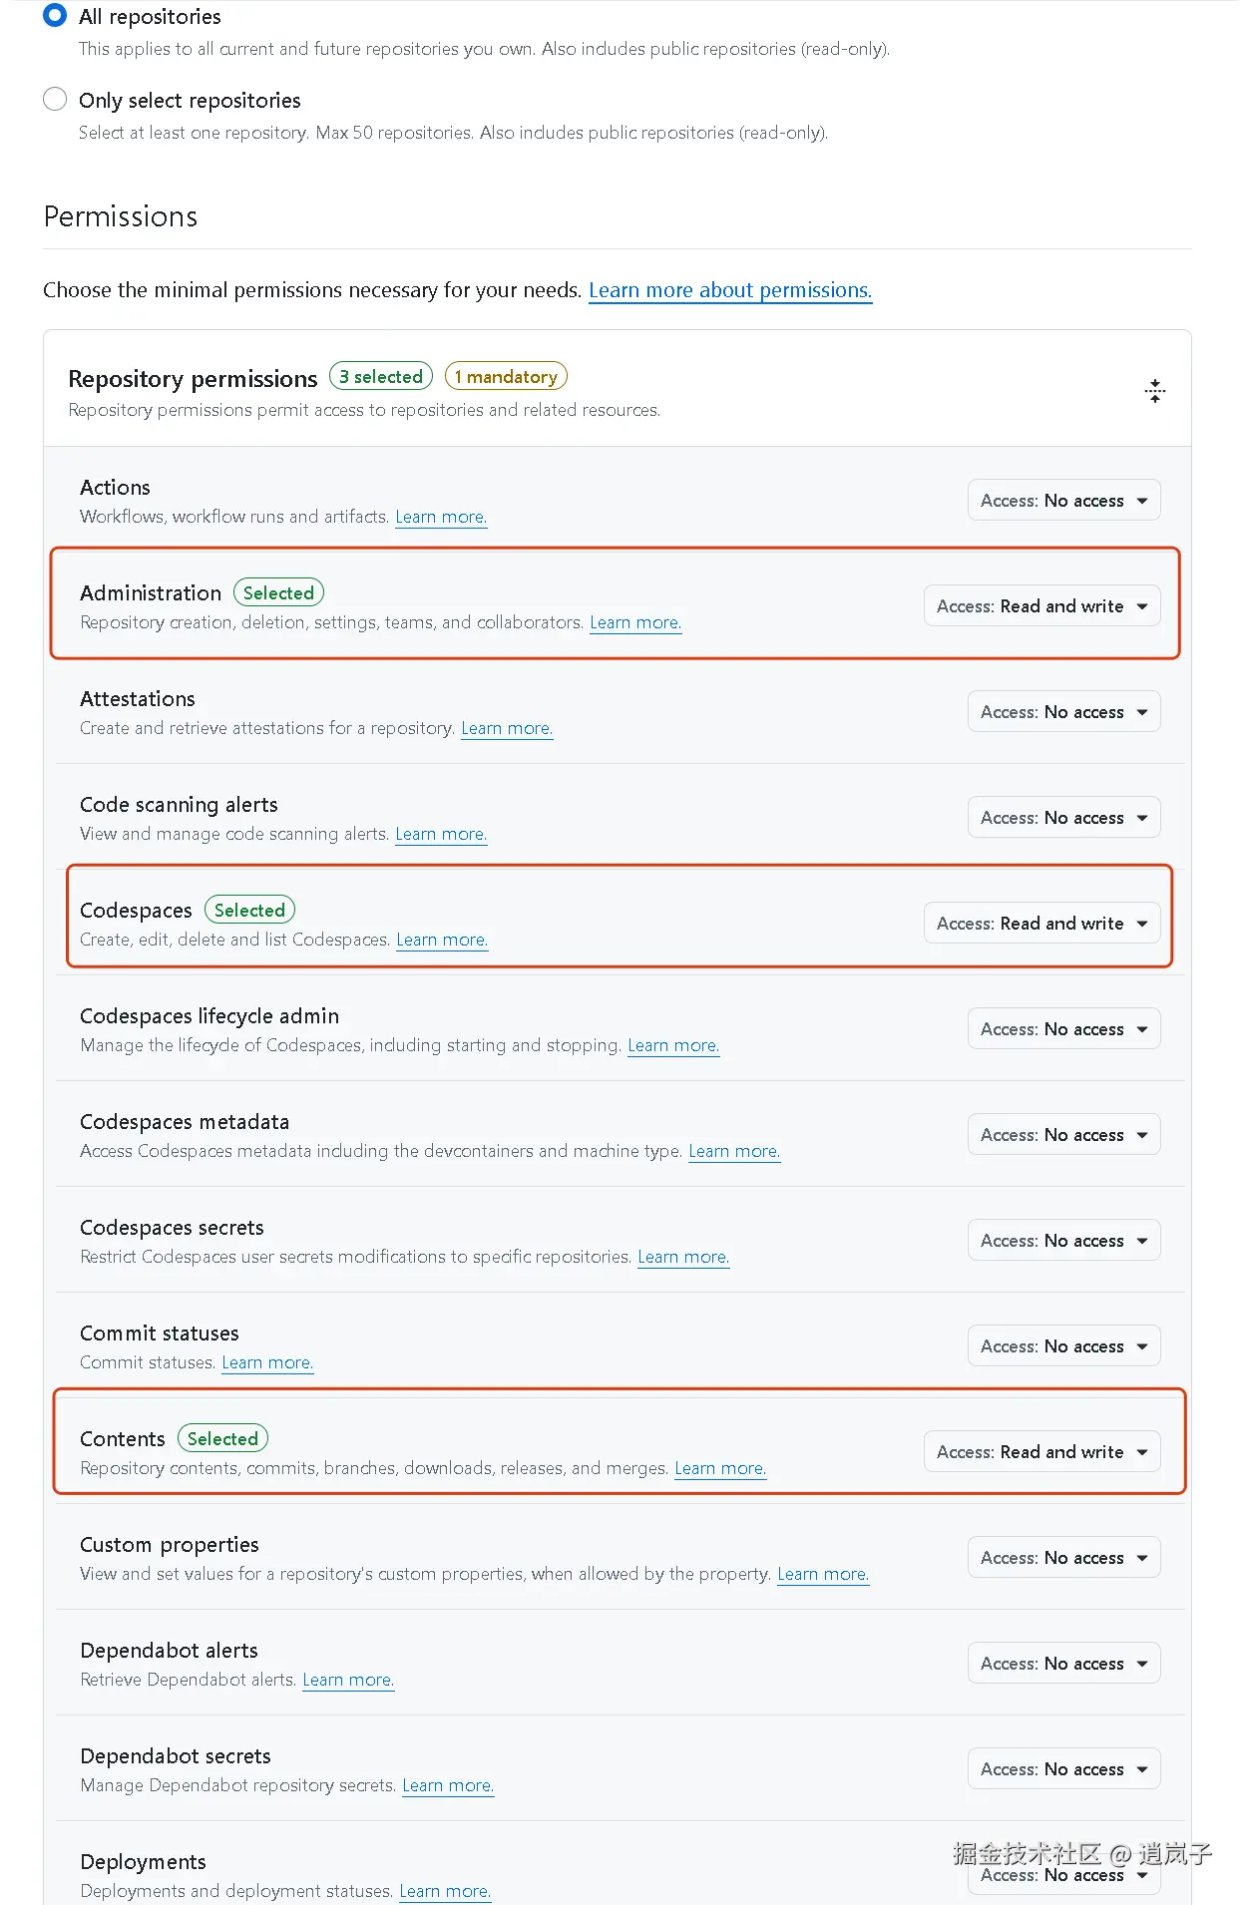This screenshot has width=1250, height=1905.
Task: Open Dependabot alerts access dropdown
Action: pyautogui.click(x=1063, y=1664)
